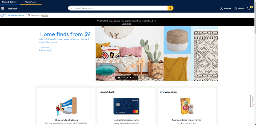Select the Walmart.com tab
Image resolution: width=256 pixels, height=125 pixels.
point(31,2)
